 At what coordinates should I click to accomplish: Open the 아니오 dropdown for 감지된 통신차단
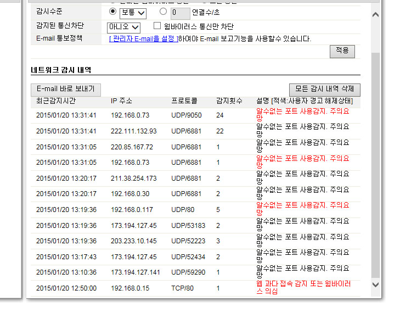click(x=123, y=27)
